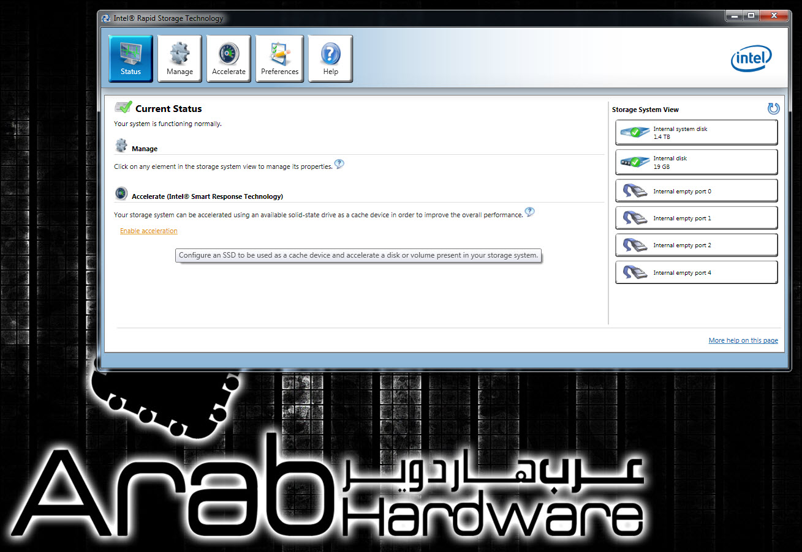Image resolution: width=802 pixels, height=552 pixels.
Task: Maximize the Intel Rapid Storage window
Action: pos(751,16)
